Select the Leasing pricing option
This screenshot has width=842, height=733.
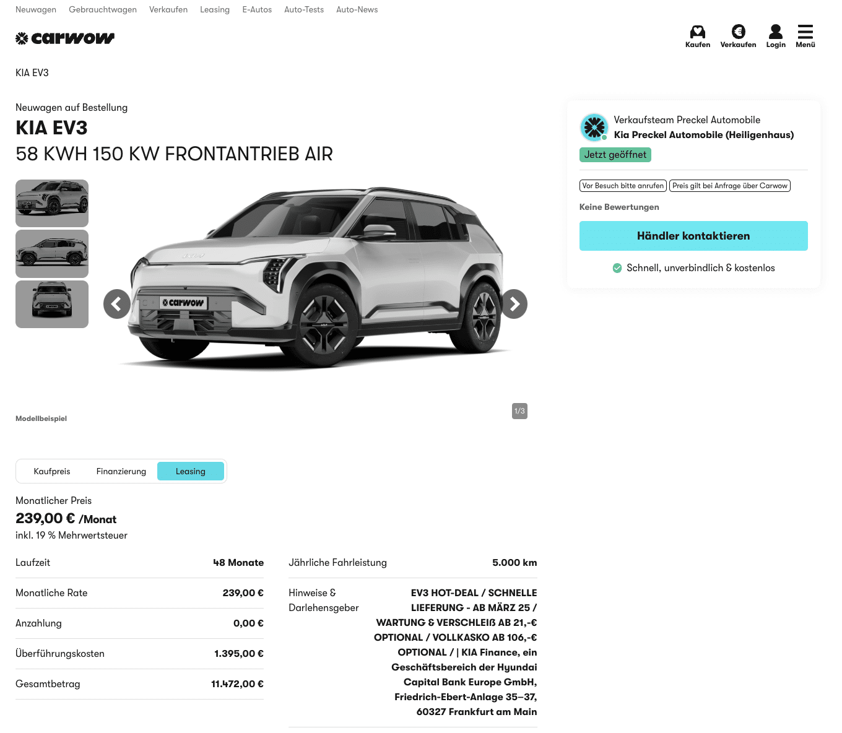pyautogui.click(x=191, y=471)
